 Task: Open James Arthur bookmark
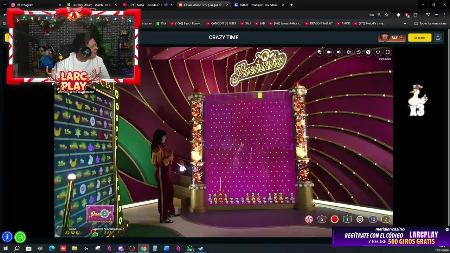pyautogui.click(x=285, y=23)
